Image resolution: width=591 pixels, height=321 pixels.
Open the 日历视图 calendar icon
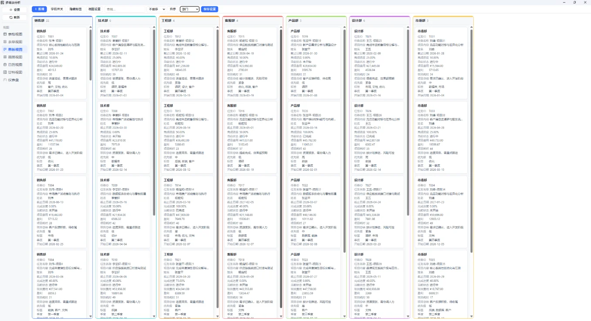point(5,64)
